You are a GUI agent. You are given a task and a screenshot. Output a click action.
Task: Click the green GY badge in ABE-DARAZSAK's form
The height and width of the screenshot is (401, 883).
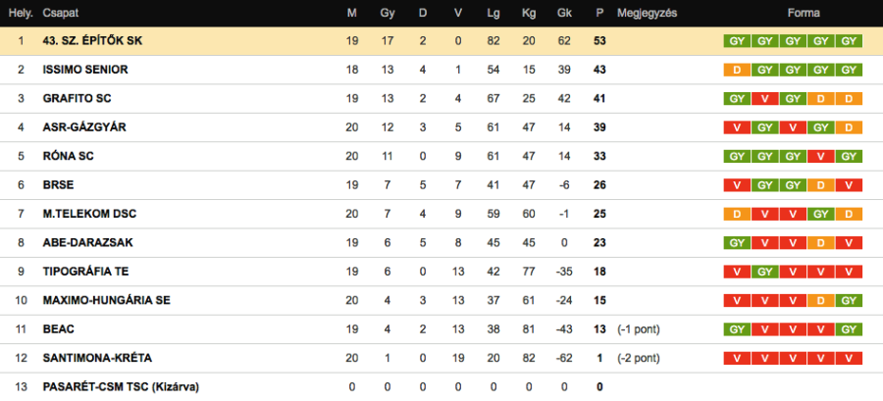[x=736, y=242]
